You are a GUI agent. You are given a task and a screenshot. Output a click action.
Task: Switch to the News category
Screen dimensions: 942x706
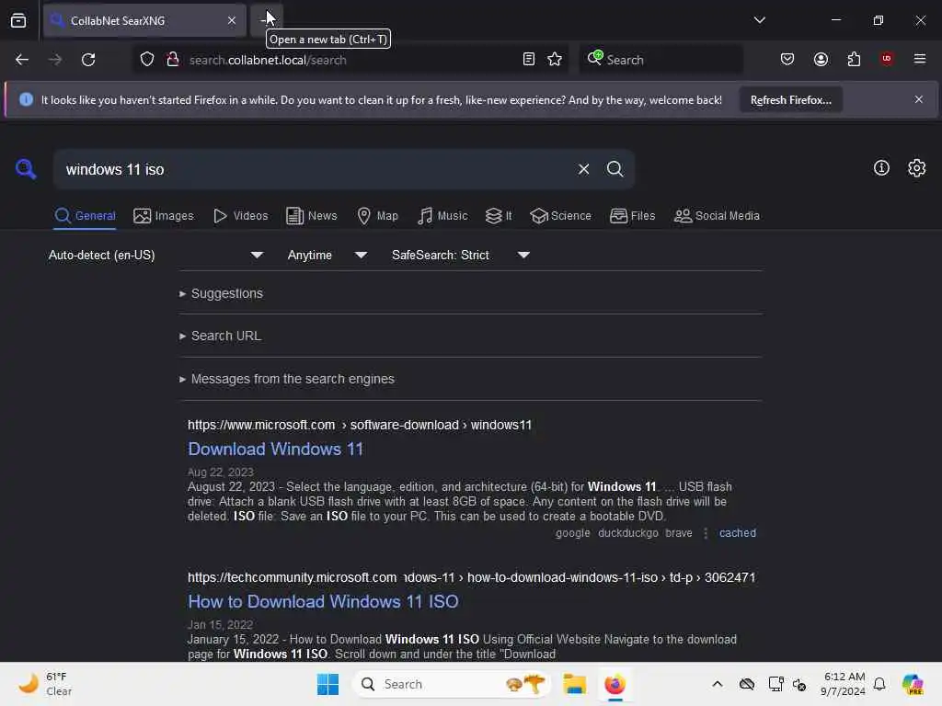pyautogui.click(x=311, y=215)
